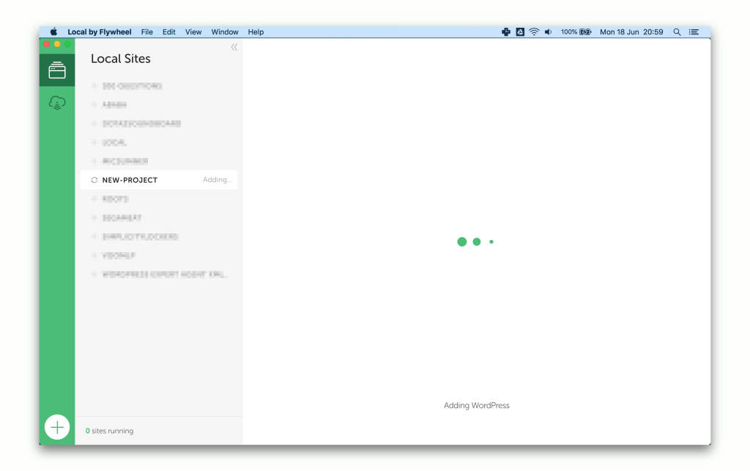Viewport: 750px width, 471px height.
Task: Open Spotlight search magnifier icon
Action: click(x=677, y=32)
